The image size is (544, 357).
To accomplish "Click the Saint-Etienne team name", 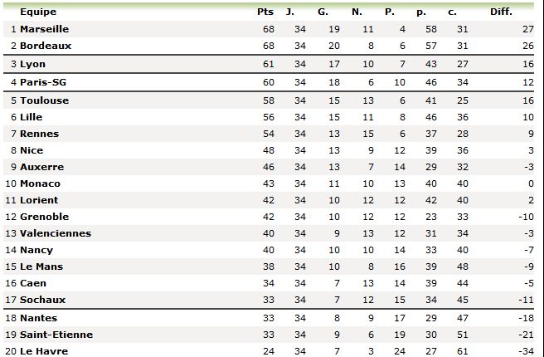I will [56, 335].
